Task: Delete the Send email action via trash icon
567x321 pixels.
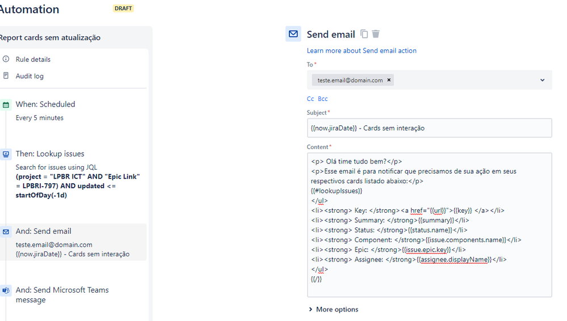Action: click(376, 34)
